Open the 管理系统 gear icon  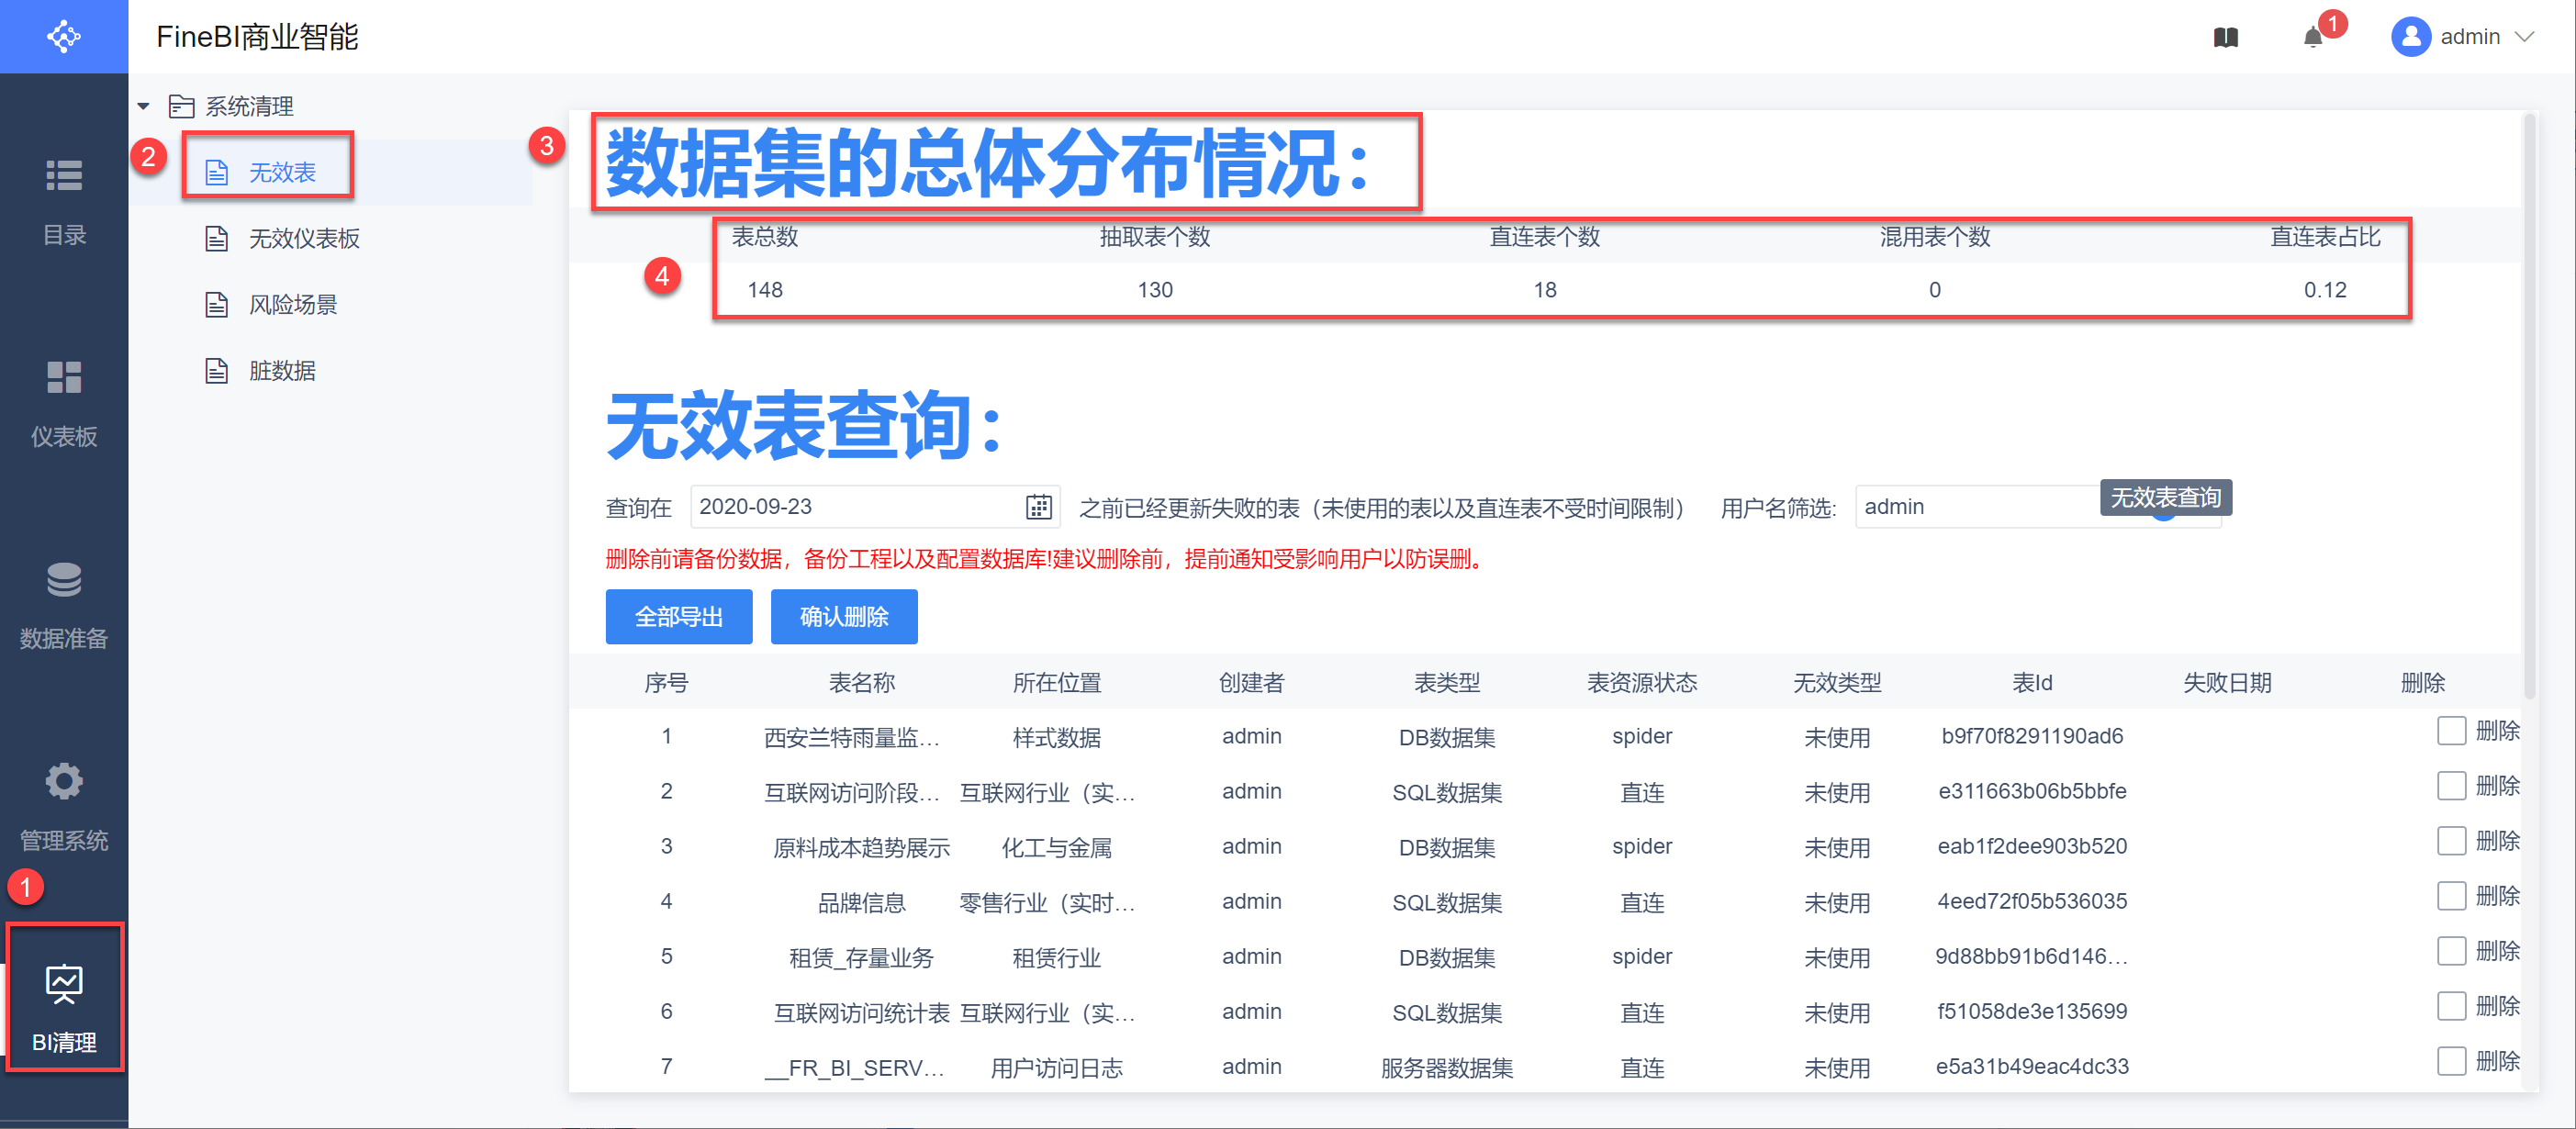[64, 781]
